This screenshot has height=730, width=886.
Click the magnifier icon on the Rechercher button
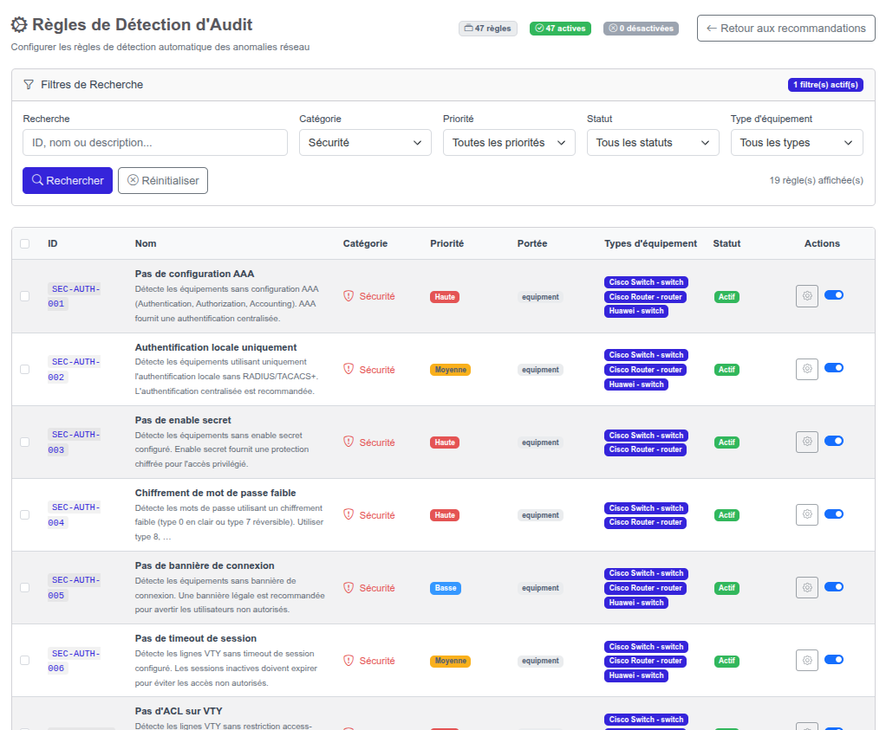pyautogui.click(x=36, y=180)
